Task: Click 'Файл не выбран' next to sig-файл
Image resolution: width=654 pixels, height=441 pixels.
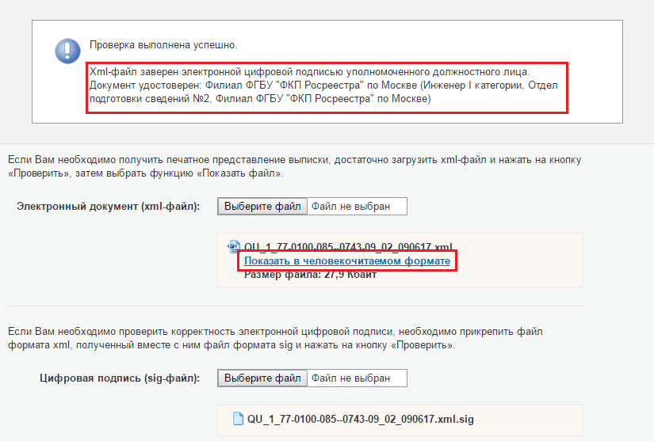Action: click(x=350, y=378)
